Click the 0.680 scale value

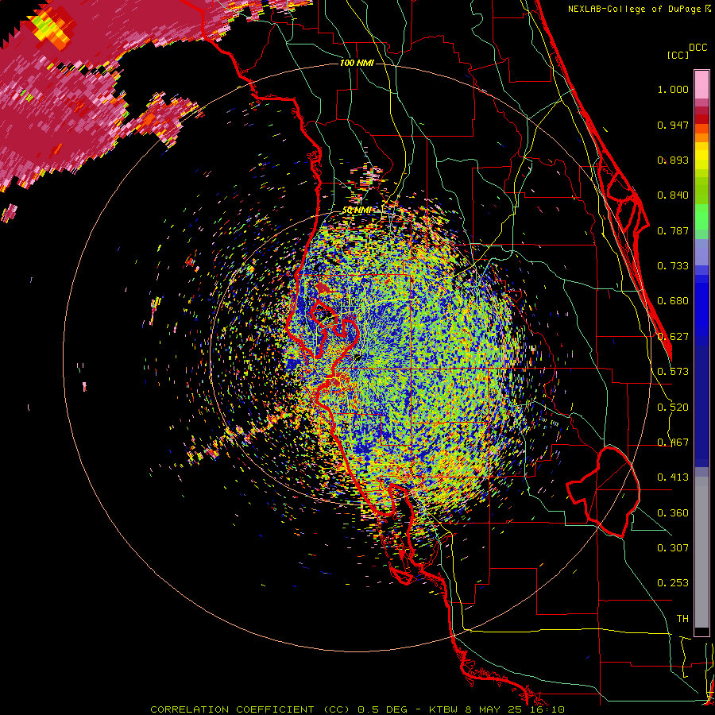673,301
